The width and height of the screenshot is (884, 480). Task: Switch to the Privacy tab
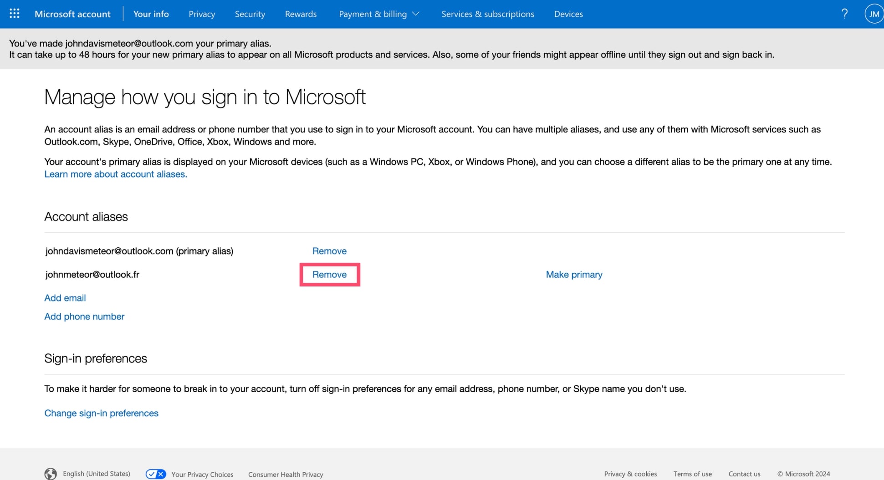pos(202,14)
